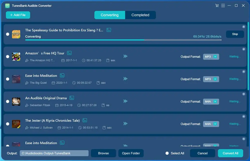This screenshot has width=250, height=161.
Task: Click the clock icon beside 00:41:37.25
Action: (x=83, y=60)
